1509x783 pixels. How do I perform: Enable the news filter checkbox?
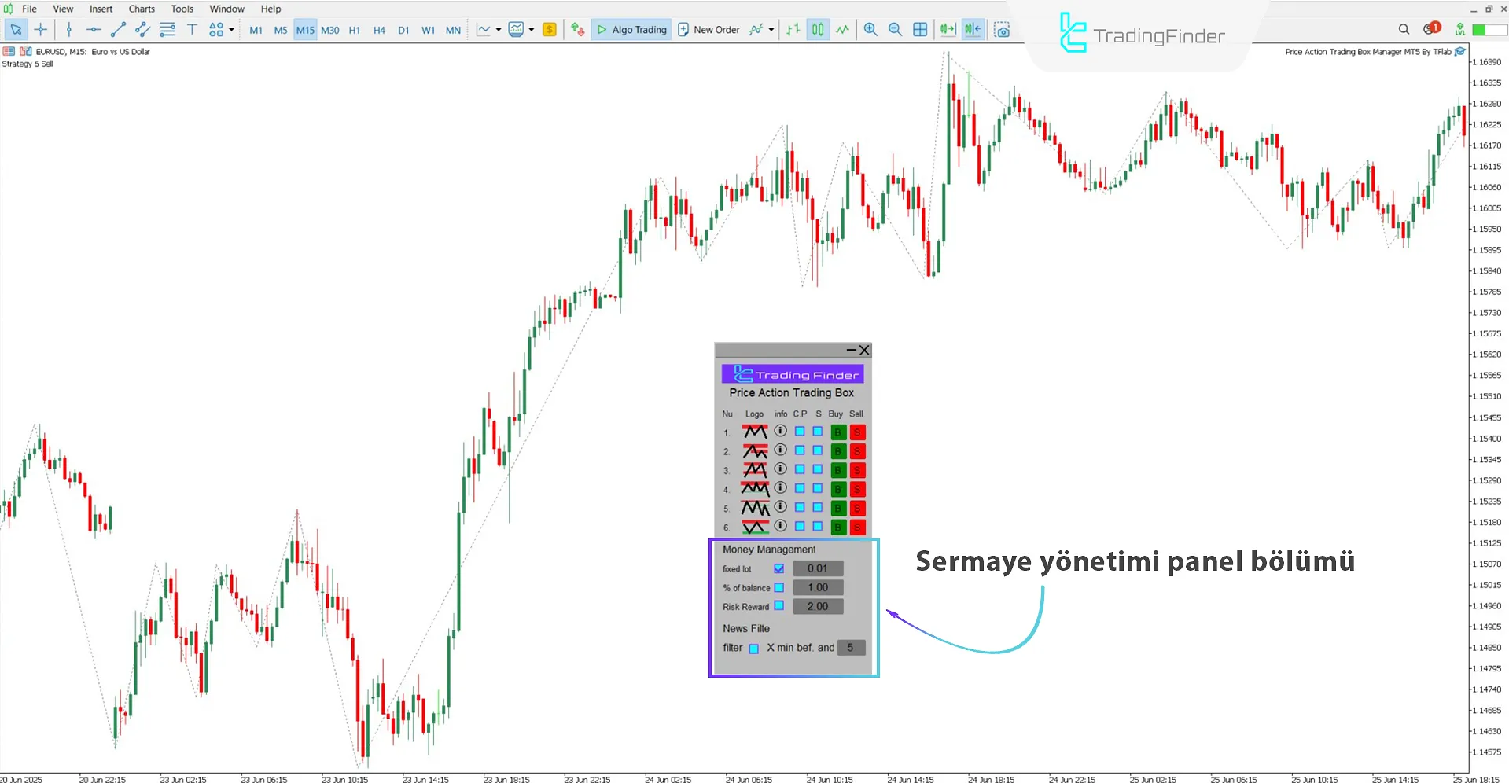click(754, 648)
